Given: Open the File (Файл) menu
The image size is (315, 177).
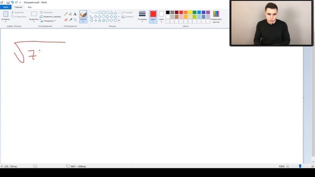Looking at the screenshot, I should (x=5, y=7).
